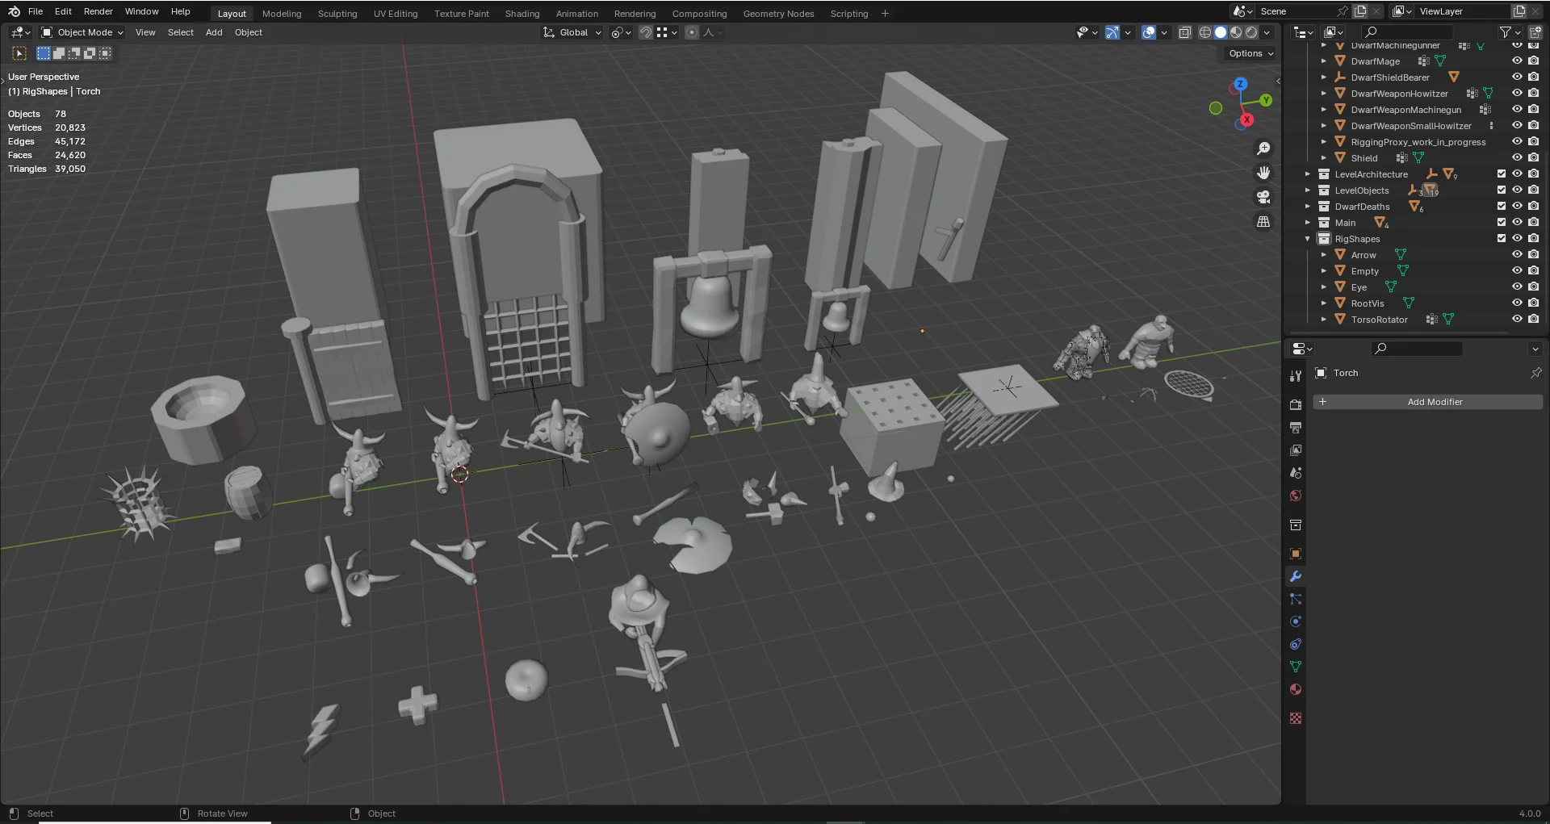Toggle the camera view button

(x=1263, y=197)
